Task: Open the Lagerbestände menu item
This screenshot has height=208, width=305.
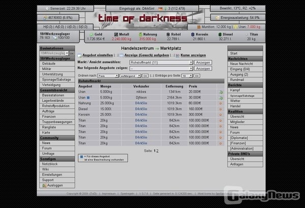Action: point(57,101)
